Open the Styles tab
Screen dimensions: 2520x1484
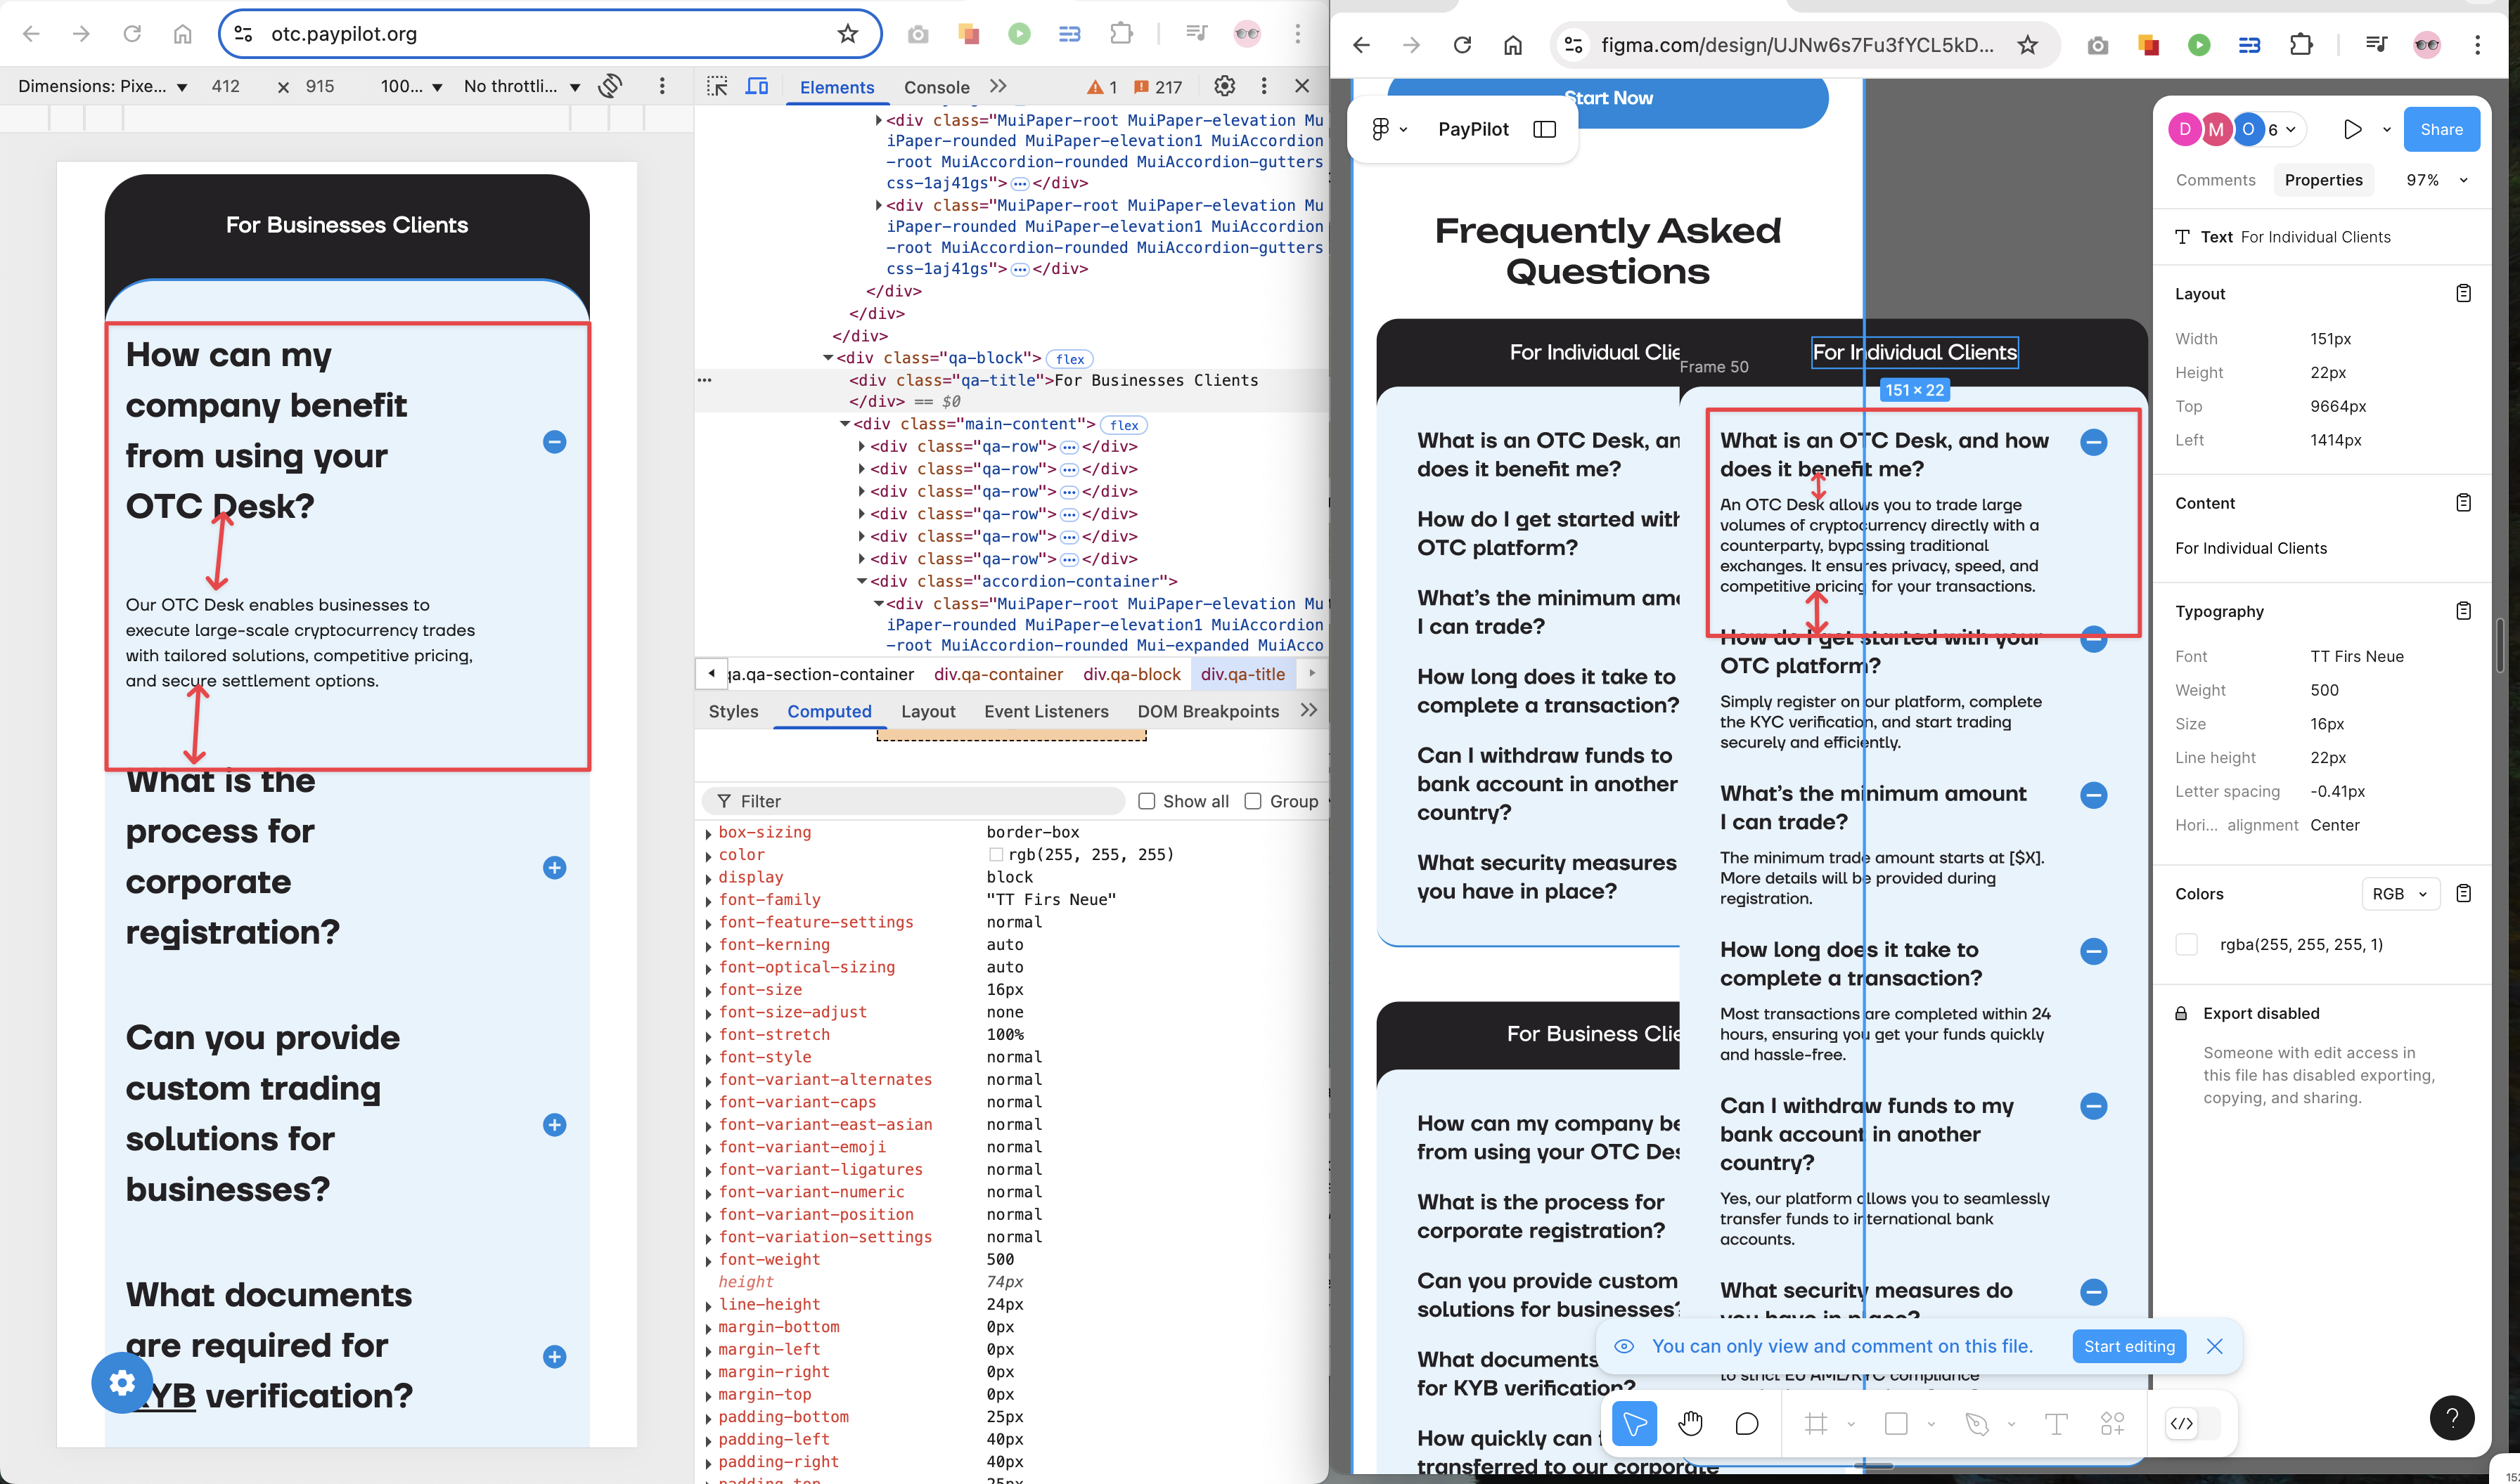tap(732, 711)
